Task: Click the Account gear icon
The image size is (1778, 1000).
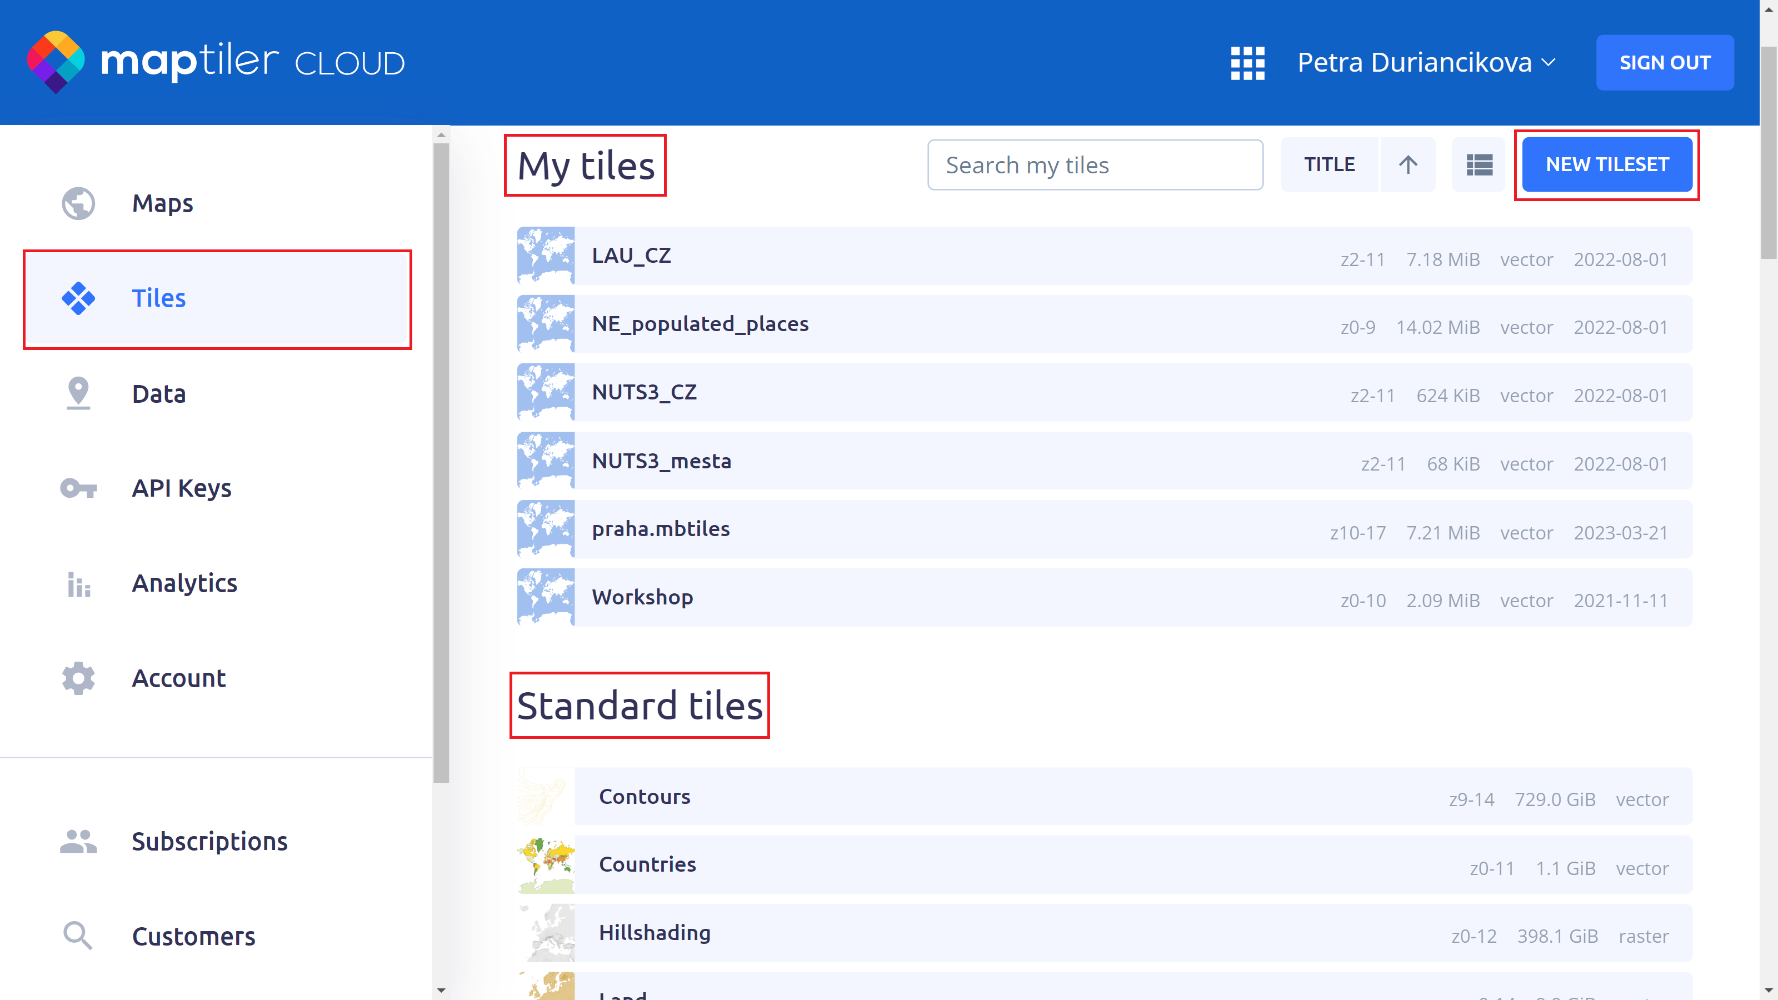Action: click(78, 678)
